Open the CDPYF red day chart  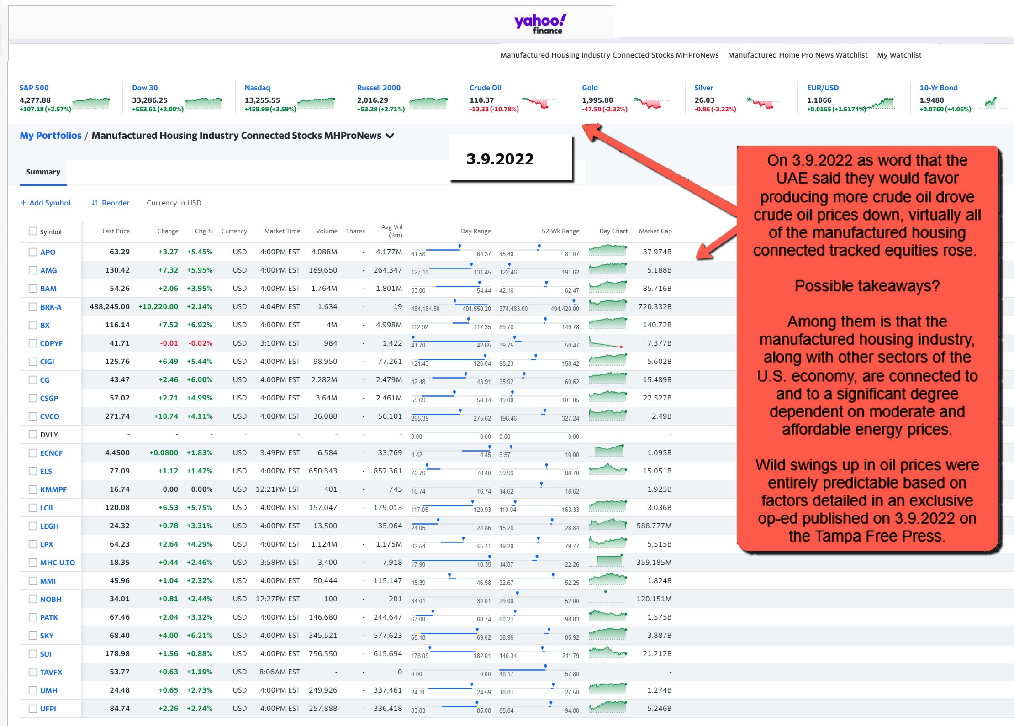tap(607, 342)
